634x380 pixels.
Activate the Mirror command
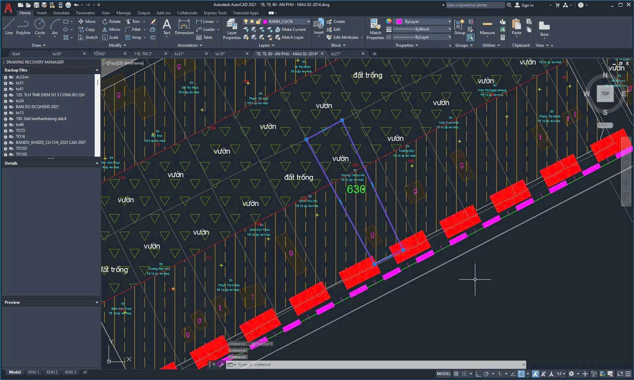coord(111,29)
